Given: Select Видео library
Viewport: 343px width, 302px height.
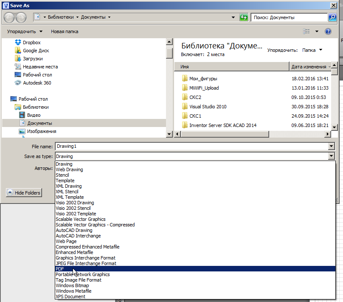Looking at the screenshot, I should coord(34,116).
